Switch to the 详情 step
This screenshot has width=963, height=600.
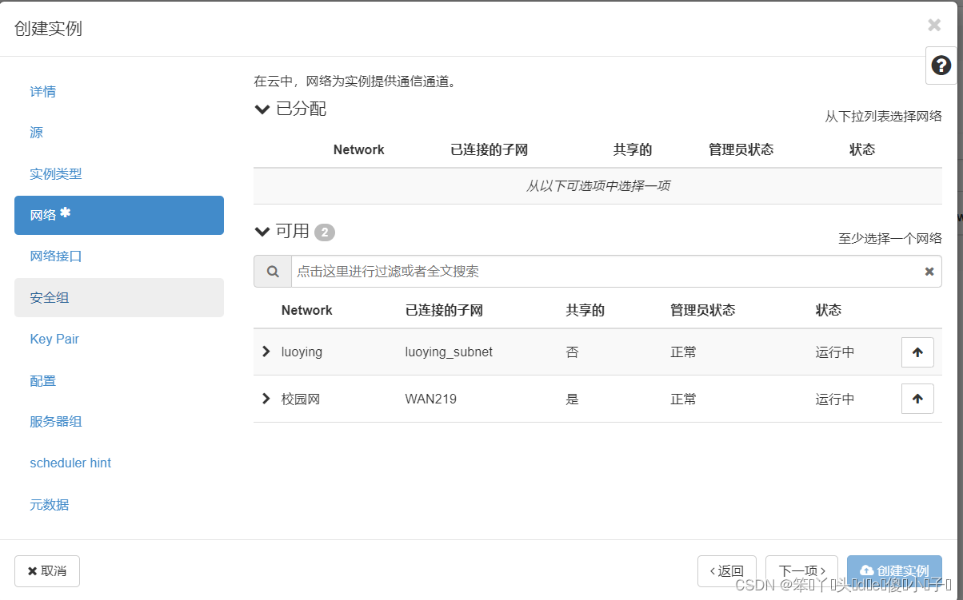click(x=42, y=91)
